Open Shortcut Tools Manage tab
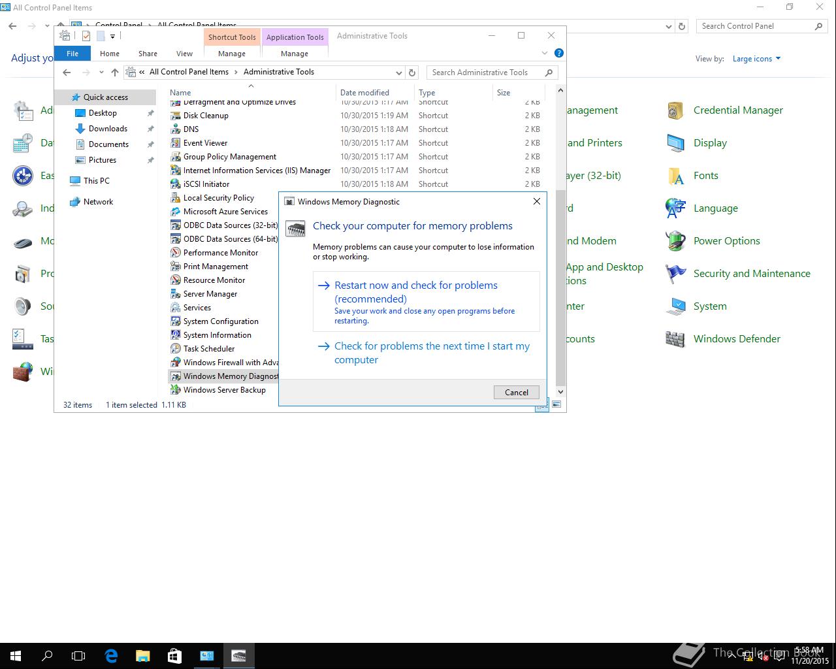This screenshot has width=836, height=669. 232,54
